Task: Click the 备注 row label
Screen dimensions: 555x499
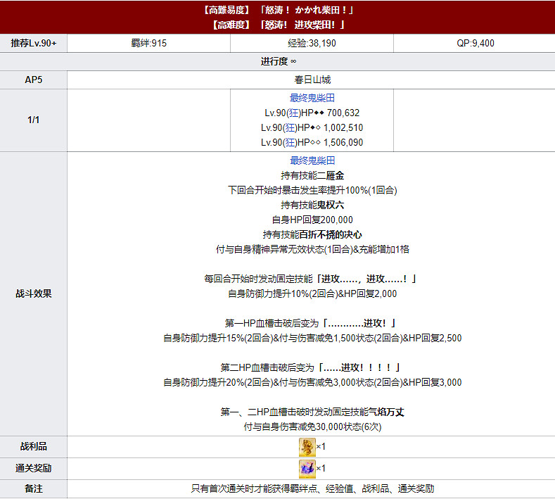Action: pyautogui.click(x=34, y=488)
